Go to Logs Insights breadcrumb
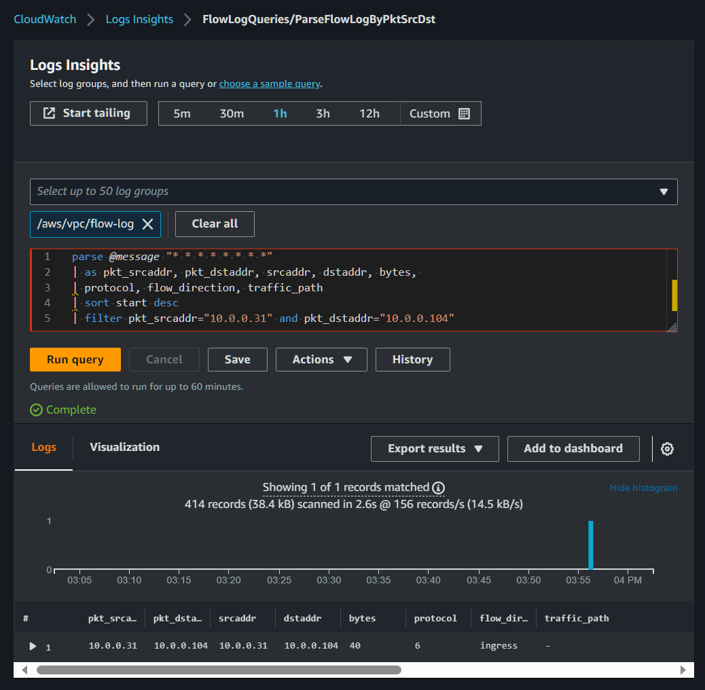 point(139,19)
